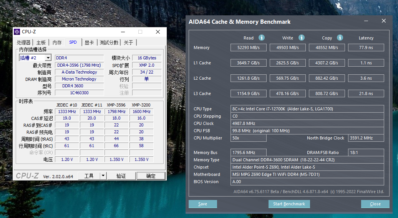Open the 内存 tab
398x218 pixels.
pyautogui.click(x=57, y=43)
